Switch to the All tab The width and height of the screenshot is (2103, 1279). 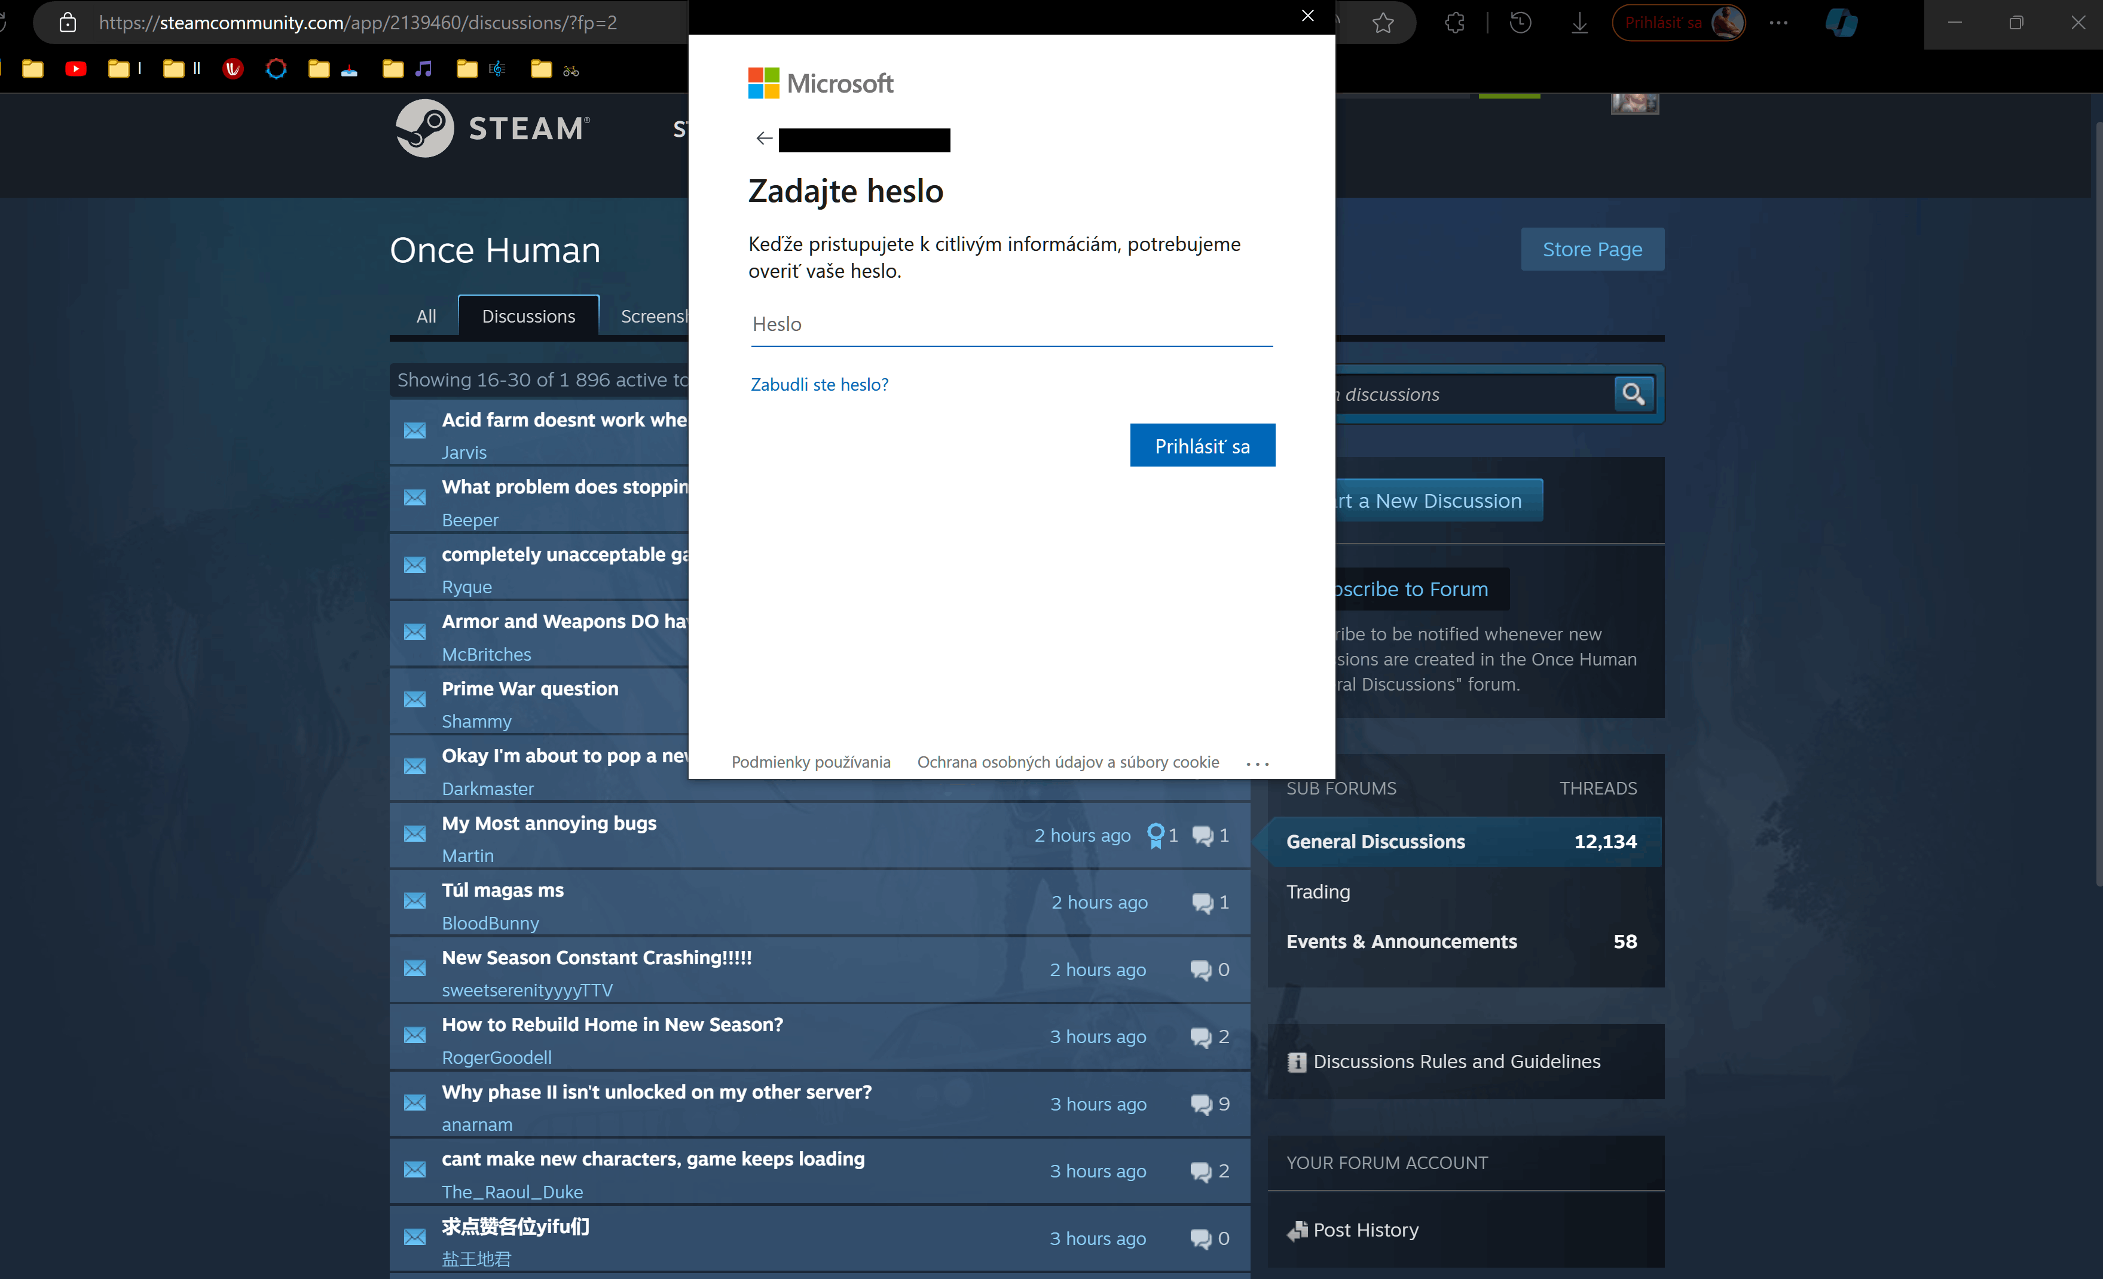pos(426,317)
